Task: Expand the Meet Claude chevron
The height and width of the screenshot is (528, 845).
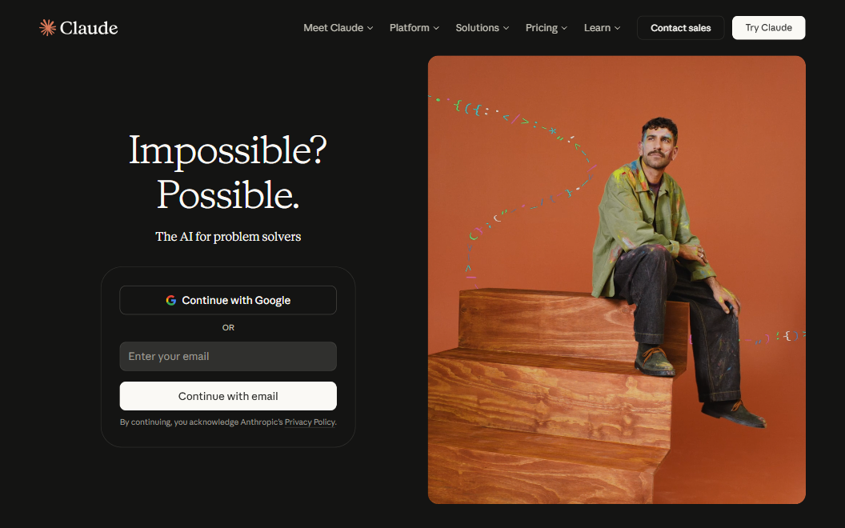Action: 370,28
